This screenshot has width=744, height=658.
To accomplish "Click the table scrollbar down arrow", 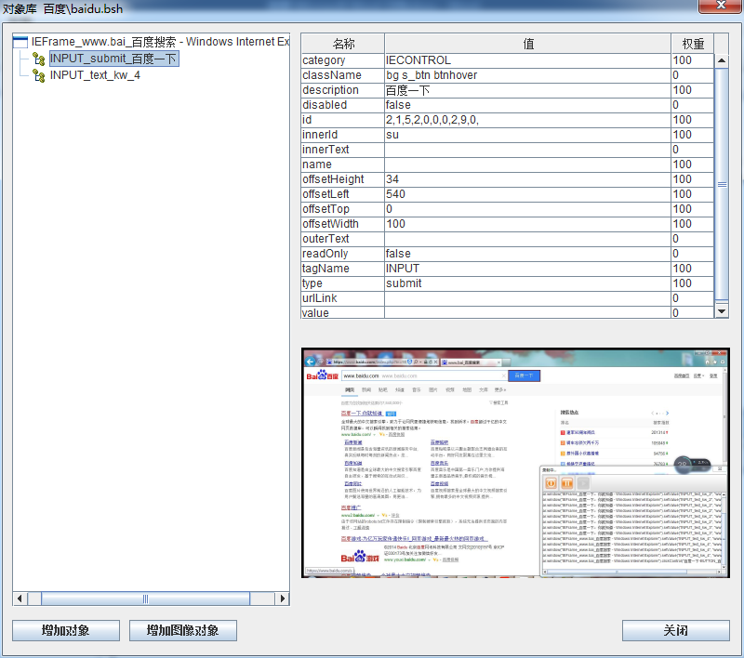I will 721,311.
